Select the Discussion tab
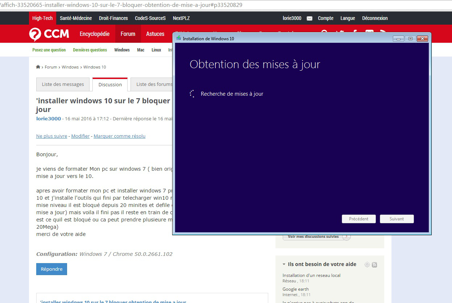This screenshot has width=452, height=303. (110, 84)
